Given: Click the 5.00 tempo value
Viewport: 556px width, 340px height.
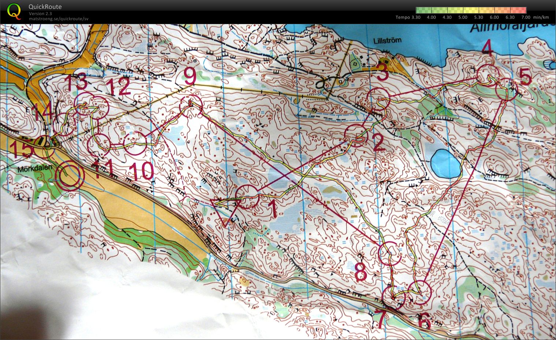Looking at the screenshot, I should pyautogui.click(x=463, y=17).
